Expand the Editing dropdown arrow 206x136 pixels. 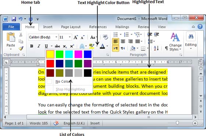click(x=191, y=49)
